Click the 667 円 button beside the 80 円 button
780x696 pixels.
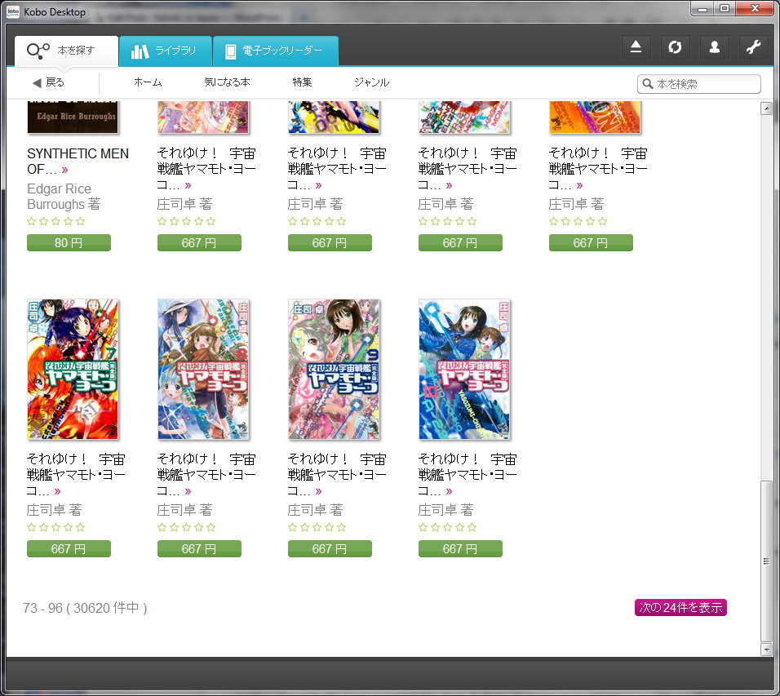coord(199,243)
